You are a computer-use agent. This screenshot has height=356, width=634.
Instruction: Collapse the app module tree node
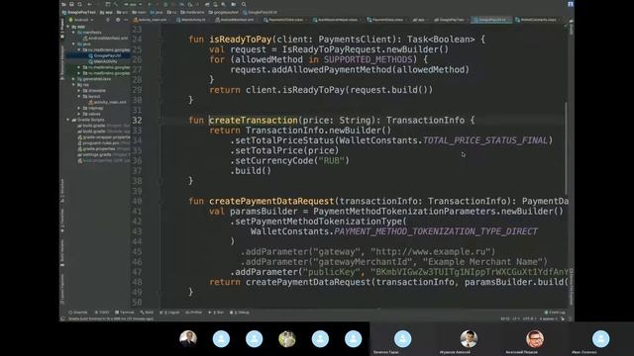68,27
